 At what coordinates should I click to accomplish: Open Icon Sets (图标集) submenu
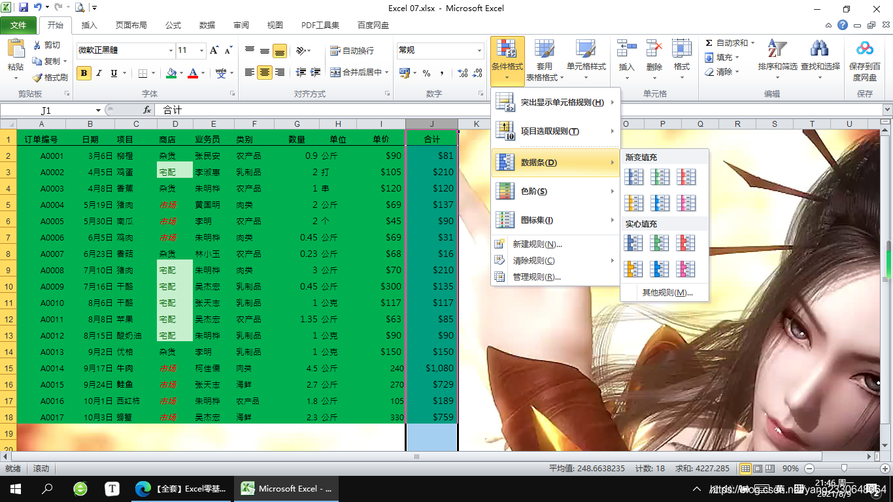pyautogui.click(x=556, y=220)
